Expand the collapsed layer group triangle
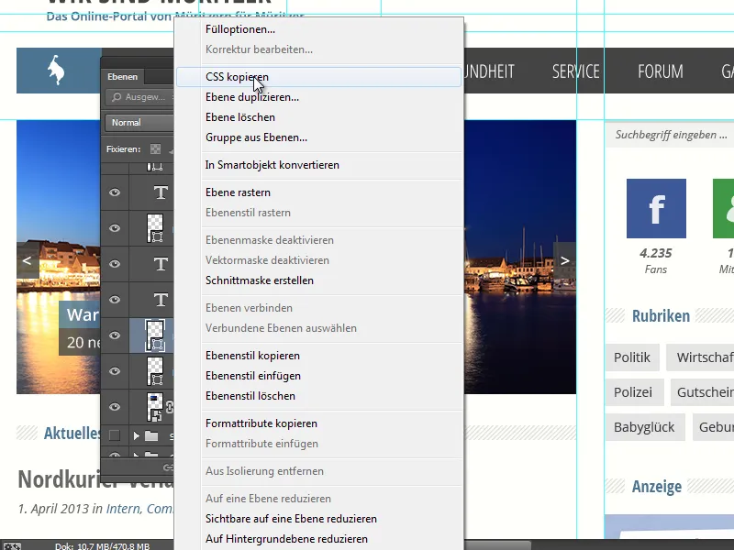Image resolution: width=734 pixels, height=550 pixels. click(x=136, y=436)
